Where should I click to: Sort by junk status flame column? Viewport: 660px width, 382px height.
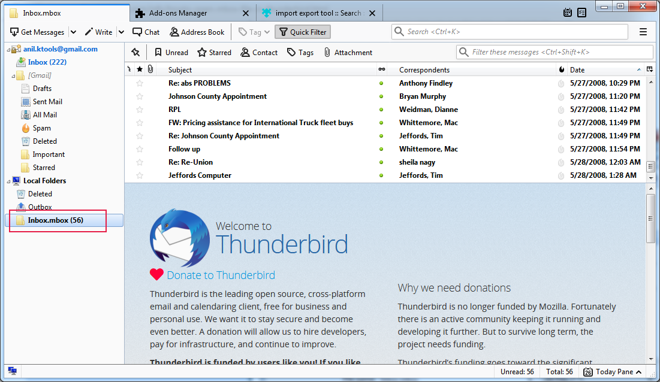click(x=562, y=69)
